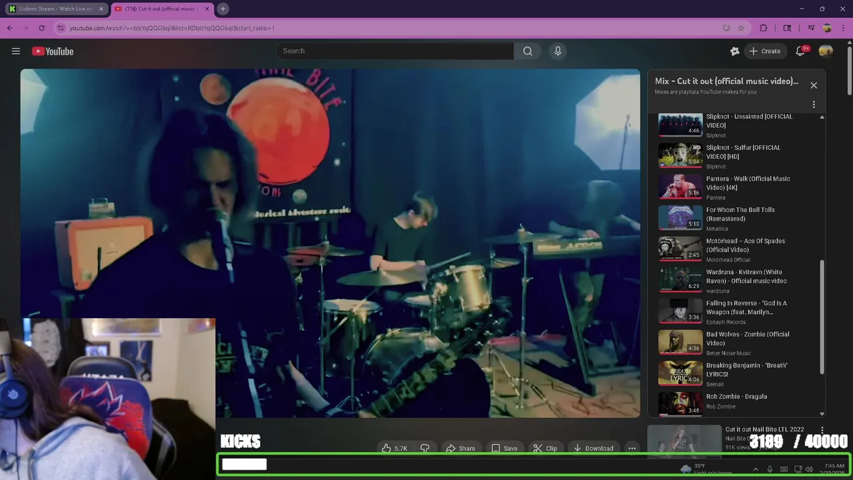Play Motörhead – Ace Of Spades video
853x480 pixels.
[x=737, y=249]
